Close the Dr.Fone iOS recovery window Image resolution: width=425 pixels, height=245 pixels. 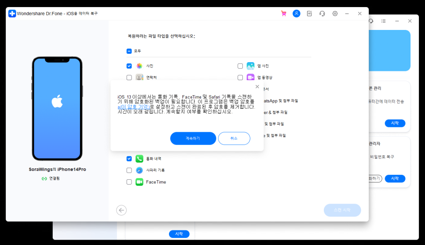(360, 14)
